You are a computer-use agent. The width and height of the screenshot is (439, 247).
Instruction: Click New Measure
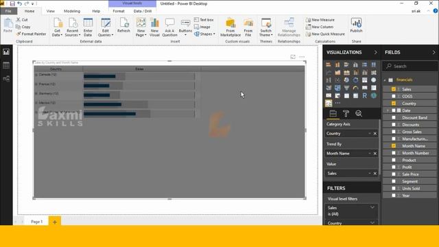click(x=320, y=20)
